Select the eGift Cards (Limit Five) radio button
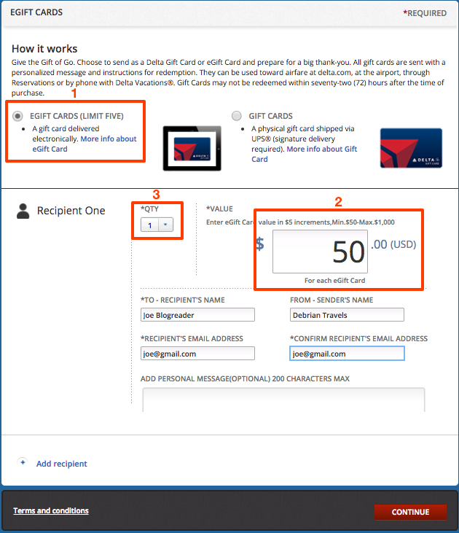The image size is (459, 533). click(17, 116)
